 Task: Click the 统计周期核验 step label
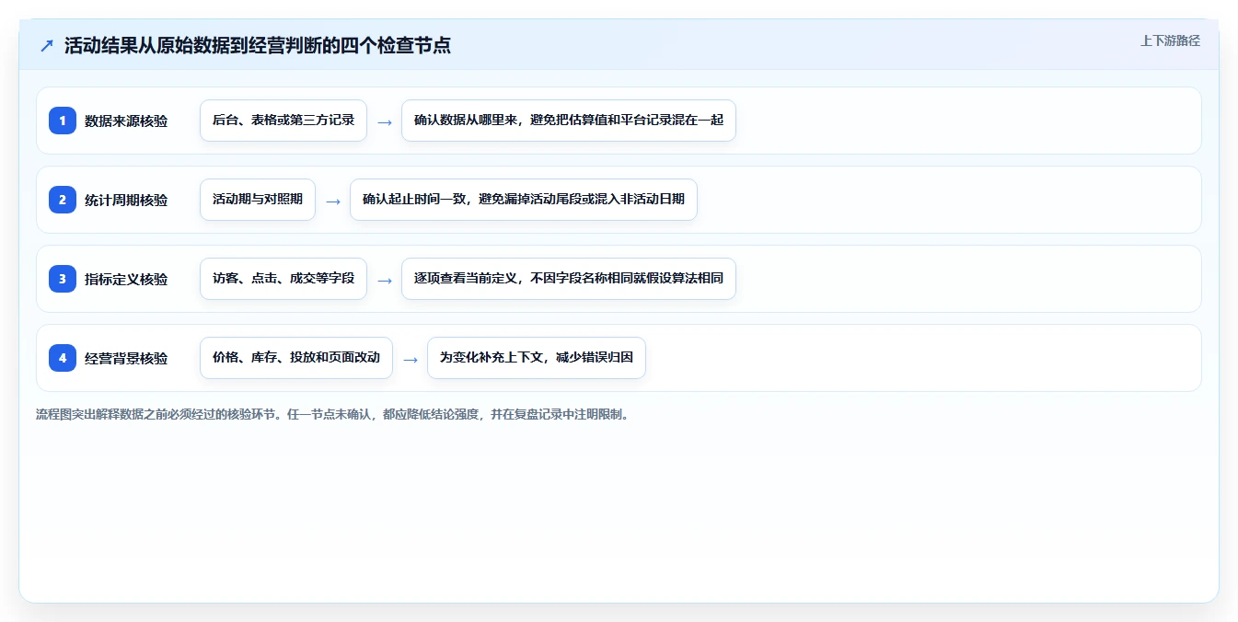tap(126, 200)
